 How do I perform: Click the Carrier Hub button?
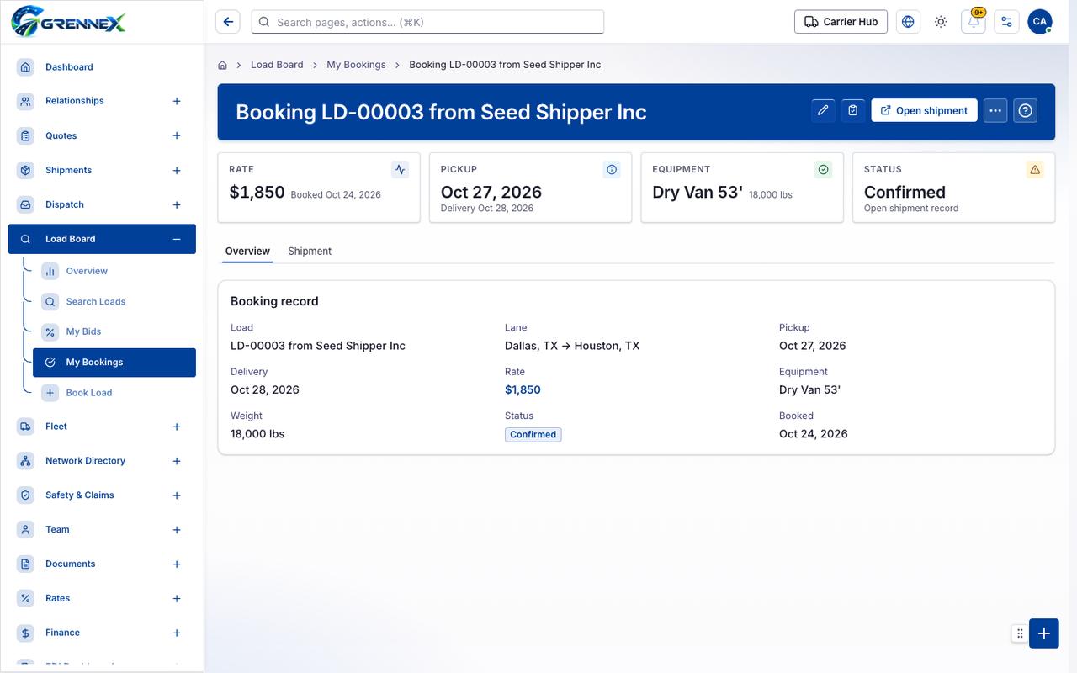(841, 22)
